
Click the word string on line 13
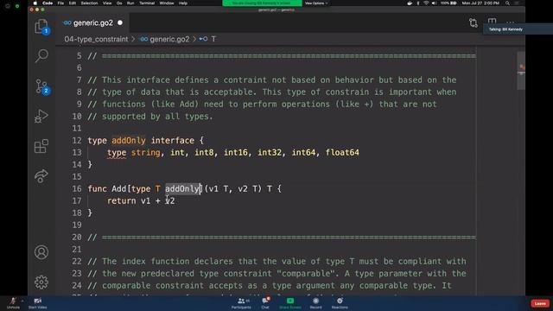pyautogui.click(x=146, y=153)
